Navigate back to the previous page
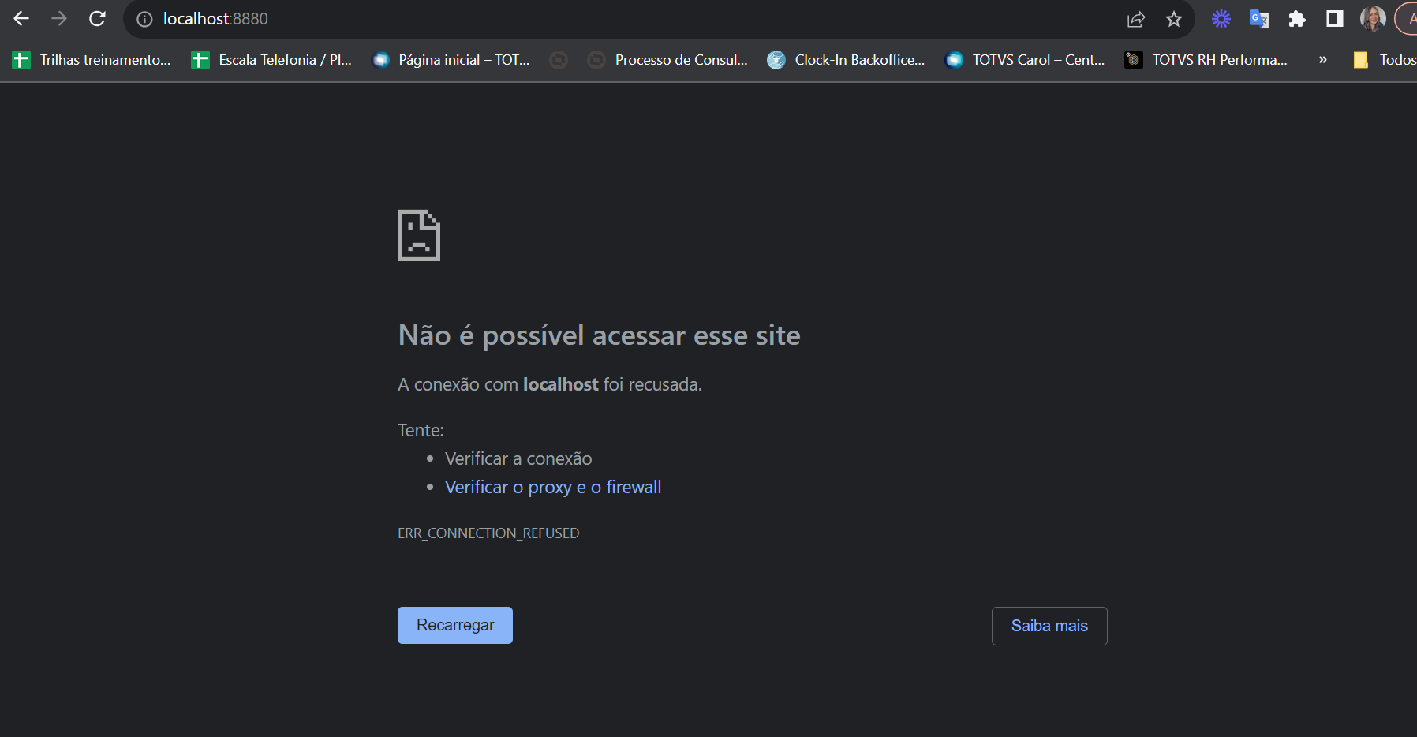Screen dimensions: 1417x737 (x=21, y=19)
